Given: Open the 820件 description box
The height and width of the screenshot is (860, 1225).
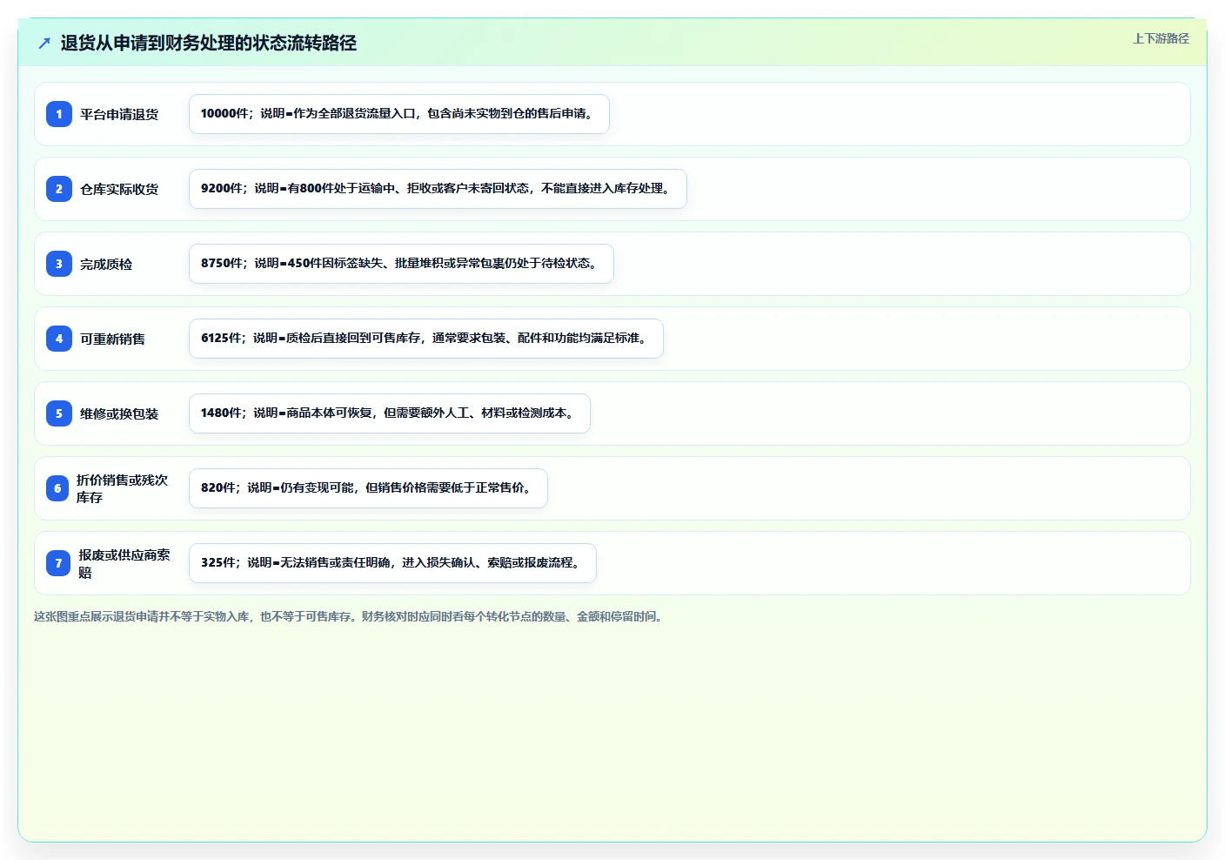Looking at the screenshot, I should pos(368,488).
